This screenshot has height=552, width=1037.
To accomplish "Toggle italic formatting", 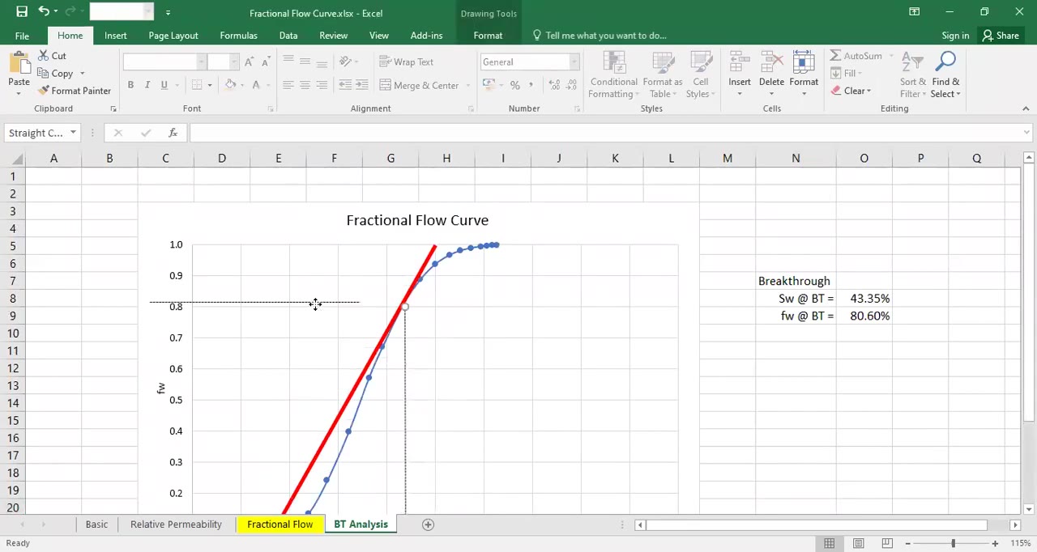I will pos(147,84).
